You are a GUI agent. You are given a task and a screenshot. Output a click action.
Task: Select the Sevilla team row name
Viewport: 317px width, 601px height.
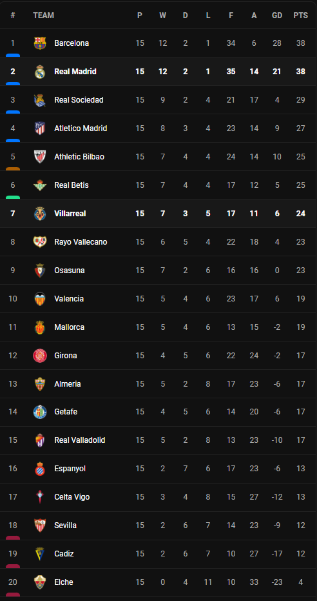pos(65,525)
